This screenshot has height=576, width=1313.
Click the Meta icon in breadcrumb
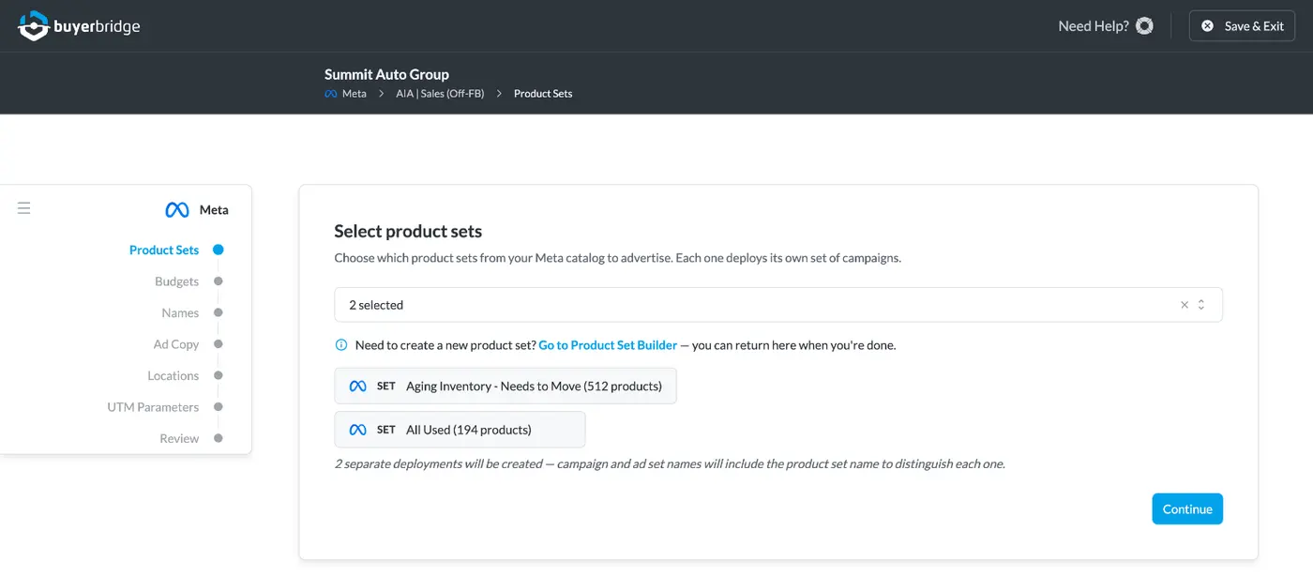tap(330, 94)
